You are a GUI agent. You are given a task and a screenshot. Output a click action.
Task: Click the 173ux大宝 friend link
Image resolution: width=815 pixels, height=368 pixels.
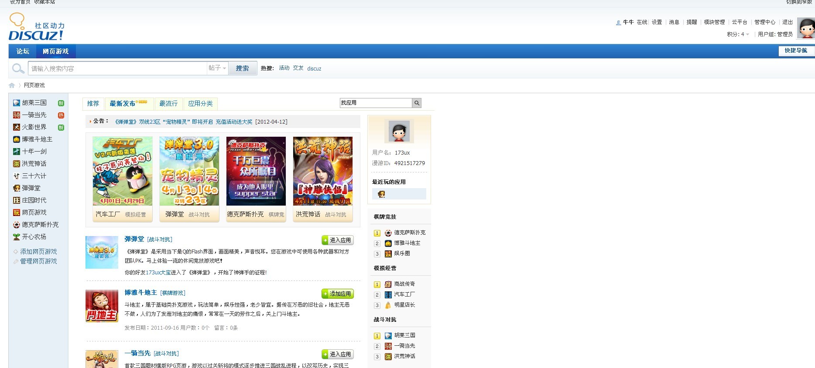click(158, 273)
